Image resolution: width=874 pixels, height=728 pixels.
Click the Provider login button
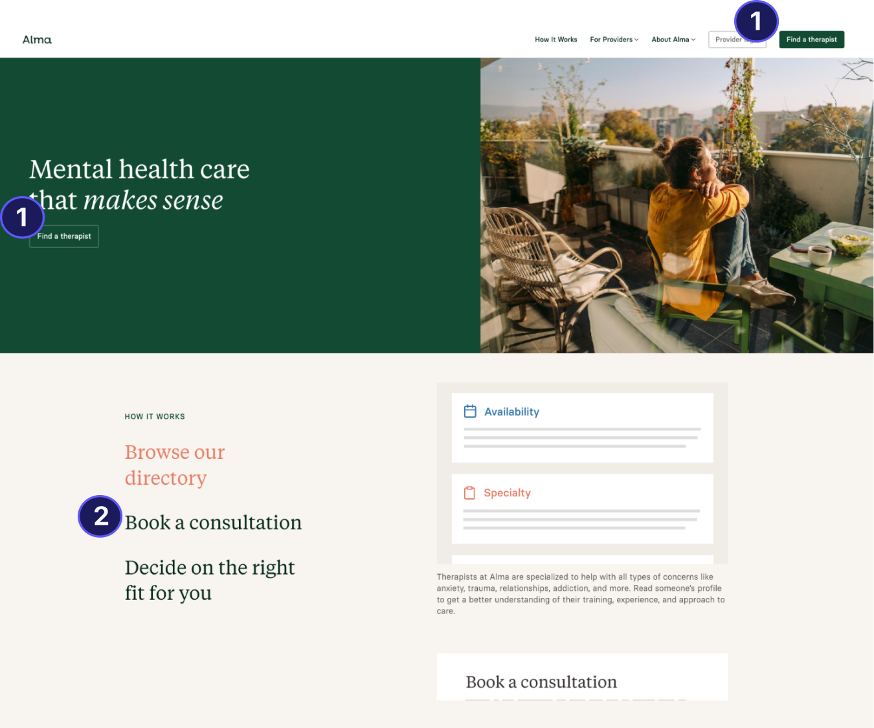[737, 39]
